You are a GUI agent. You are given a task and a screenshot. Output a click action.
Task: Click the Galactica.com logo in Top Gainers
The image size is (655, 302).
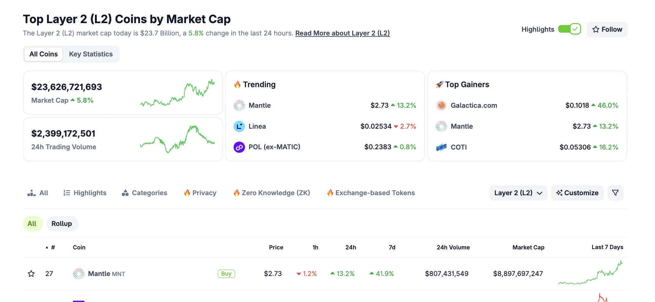pyautogui.click(x=441, y=106)
